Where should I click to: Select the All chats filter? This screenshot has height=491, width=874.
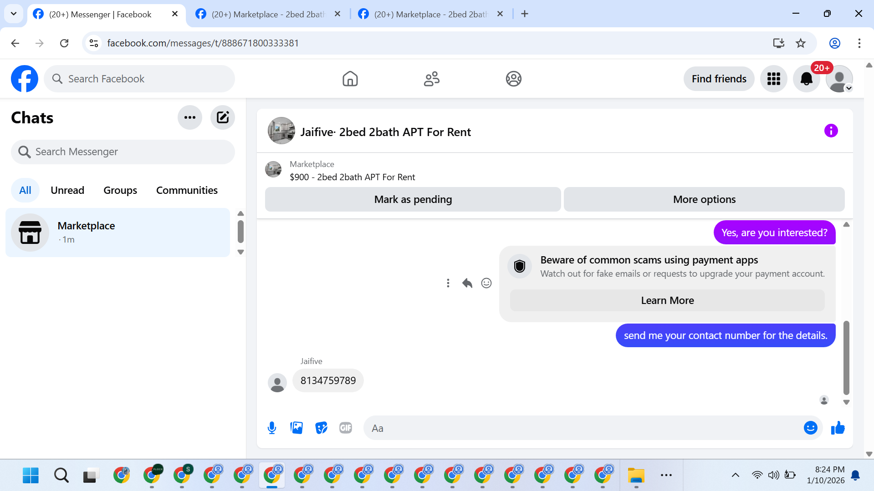point(25,190)
